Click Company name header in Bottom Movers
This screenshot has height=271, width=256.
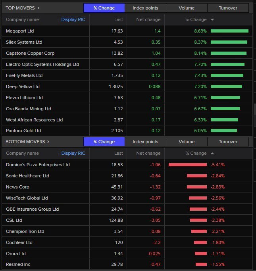coord(22,153)
